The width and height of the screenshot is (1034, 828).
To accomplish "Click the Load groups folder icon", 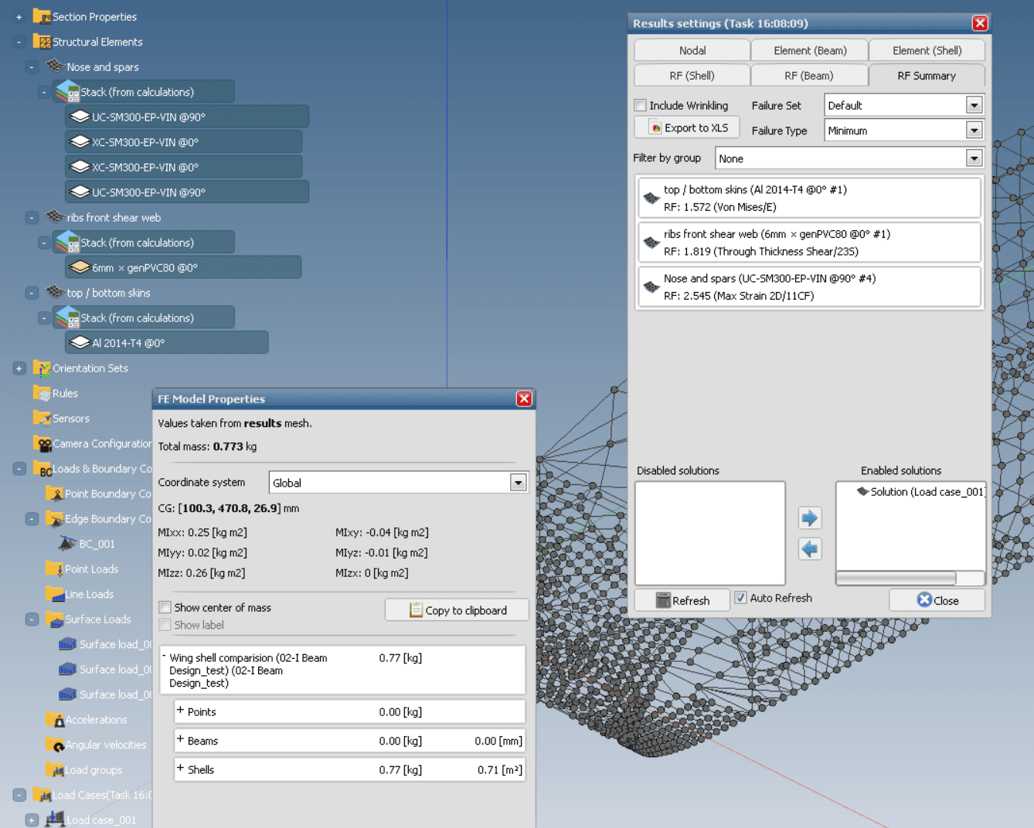I will click(x=55, y=769).
